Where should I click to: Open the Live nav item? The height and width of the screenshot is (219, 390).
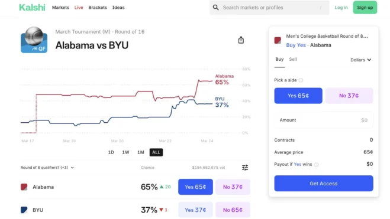click(x=79, y=8)
